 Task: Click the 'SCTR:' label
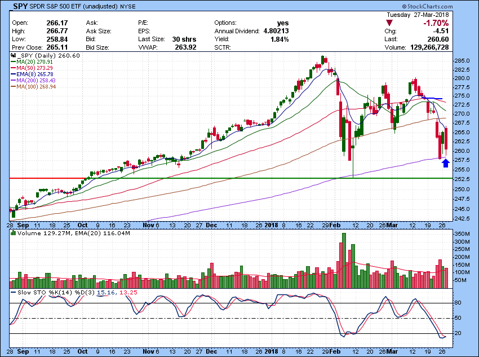click(223, 47)
